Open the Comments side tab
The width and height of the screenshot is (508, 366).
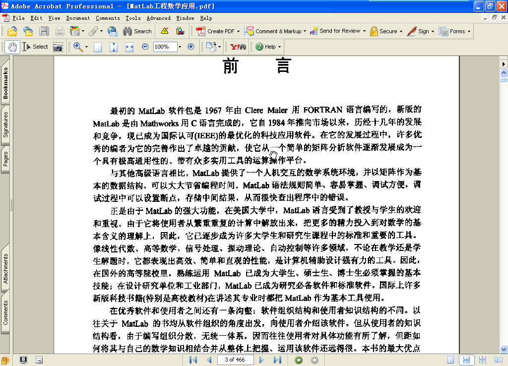pos(5,312)
